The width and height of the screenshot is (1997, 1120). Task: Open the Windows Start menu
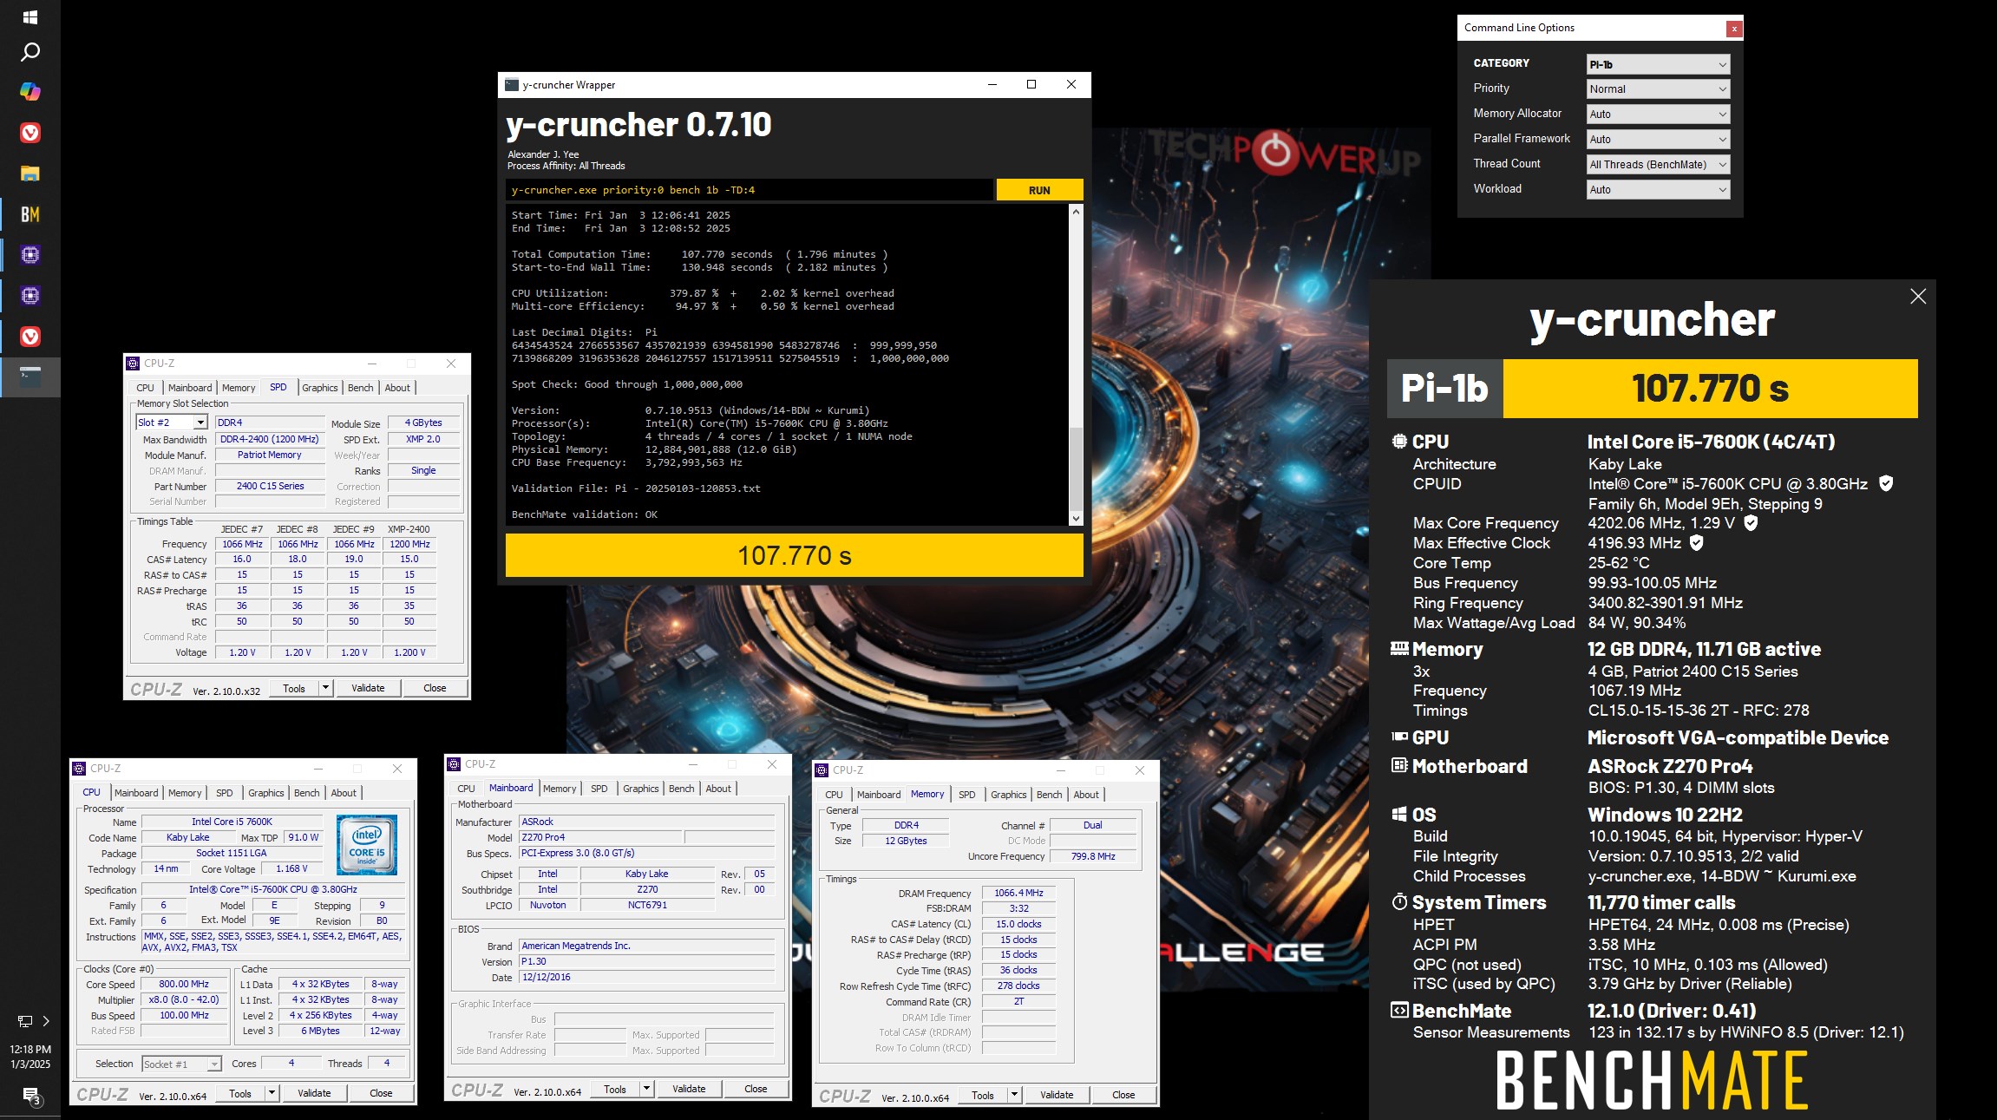pyautogui.click(x=29, y=16)
